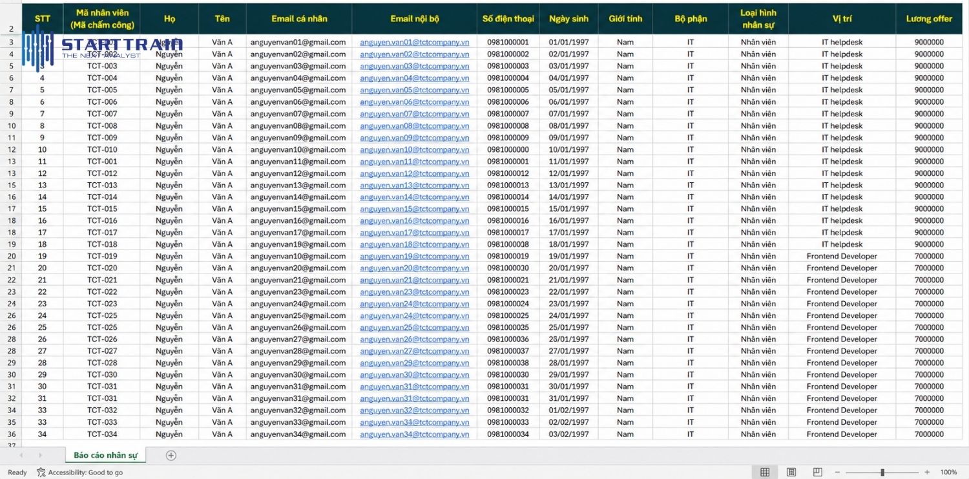
Task: Click the zoom slider handle
Action: 882,473
